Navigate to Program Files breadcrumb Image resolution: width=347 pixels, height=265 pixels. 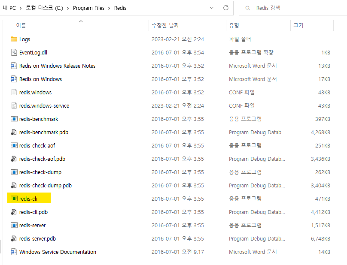[x=88, y=8]
